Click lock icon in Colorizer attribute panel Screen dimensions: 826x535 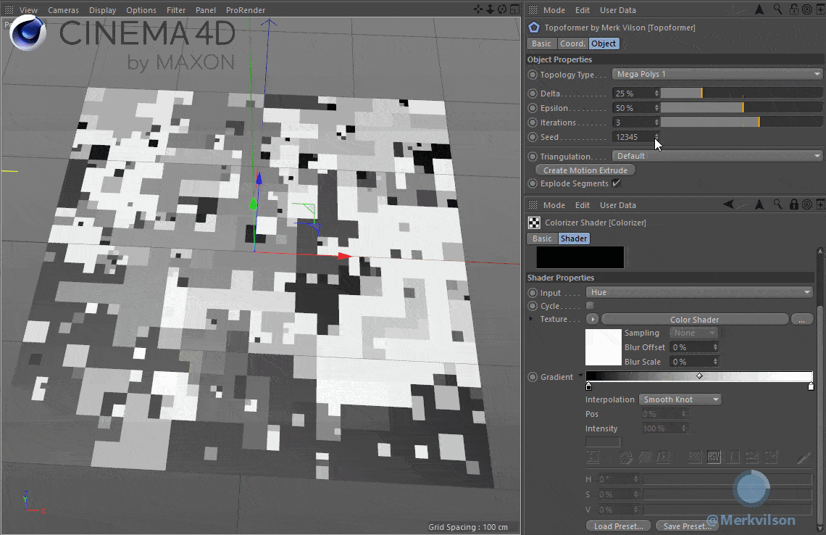794,205
